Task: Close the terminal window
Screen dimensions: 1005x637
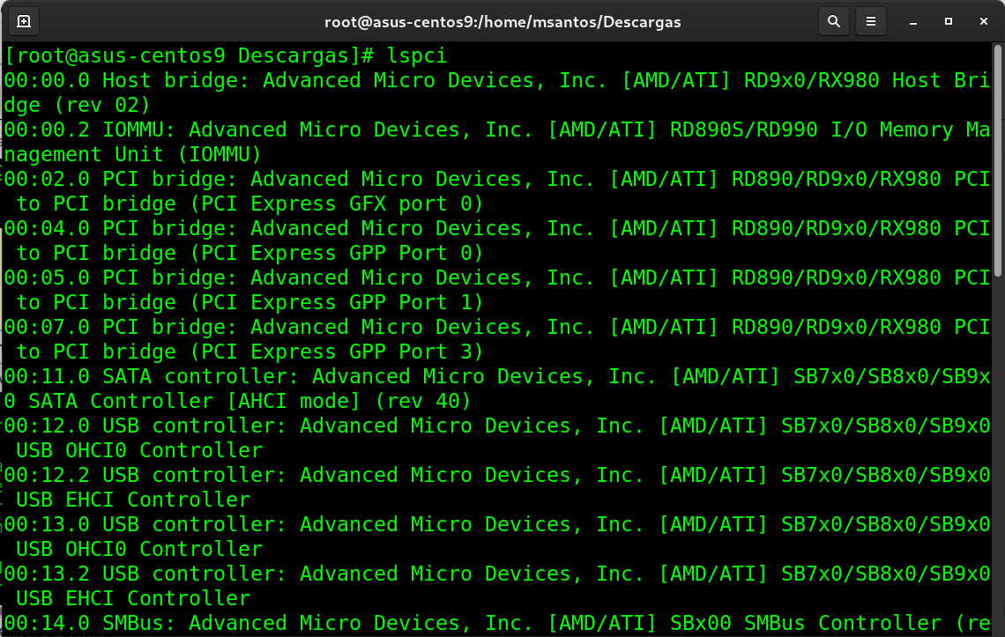Action: click(983, 21)
